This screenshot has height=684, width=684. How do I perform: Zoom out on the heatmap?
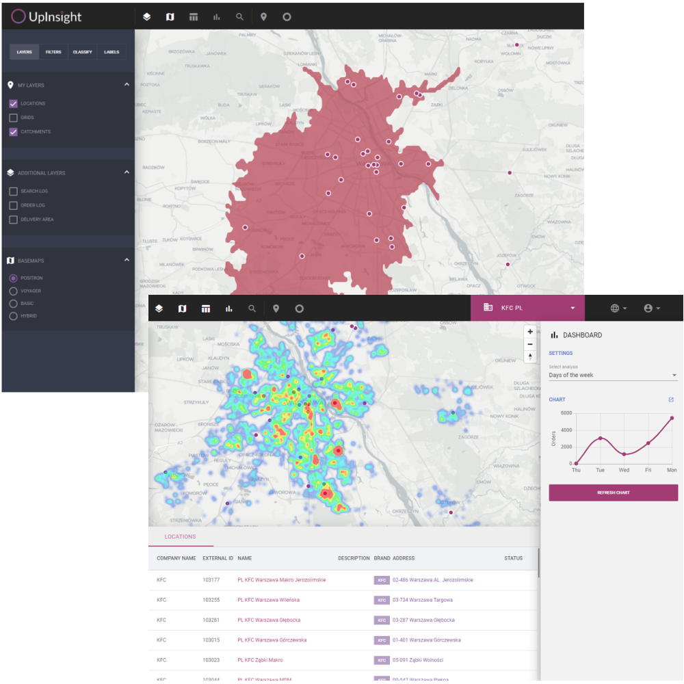click(x=530, y=344)
